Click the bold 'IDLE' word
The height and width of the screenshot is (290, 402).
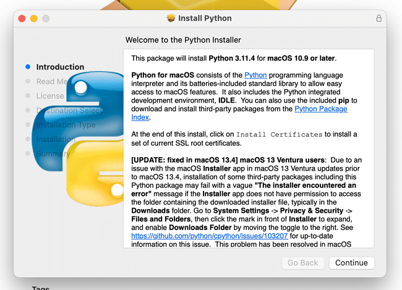coord(226,100)
